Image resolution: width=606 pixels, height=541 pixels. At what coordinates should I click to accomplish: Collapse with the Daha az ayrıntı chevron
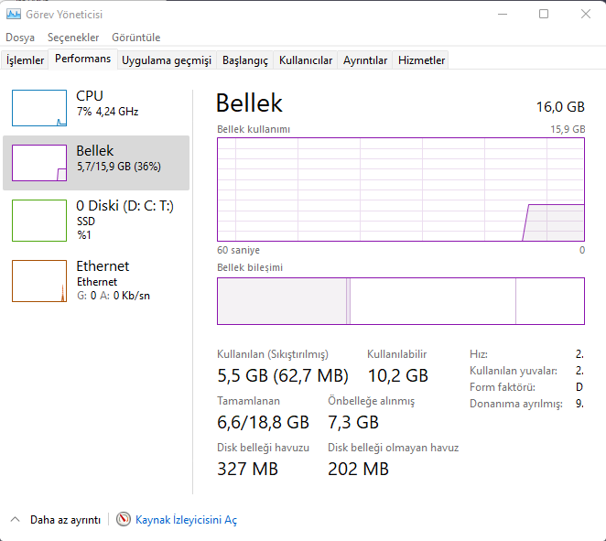pos(15,519)
